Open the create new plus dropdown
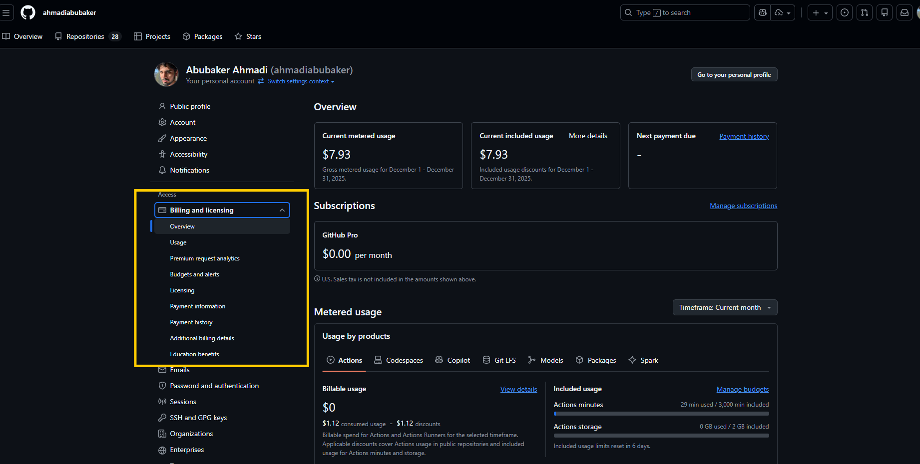This screenshot has width=920, height=464. (820, 12)
